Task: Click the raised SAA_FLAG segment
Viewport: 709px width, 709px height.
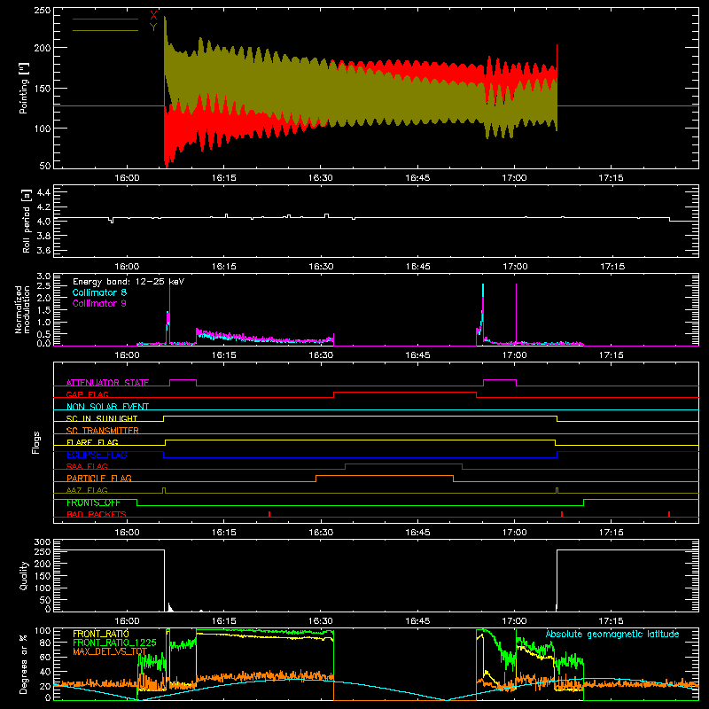Action: point(403,464)
